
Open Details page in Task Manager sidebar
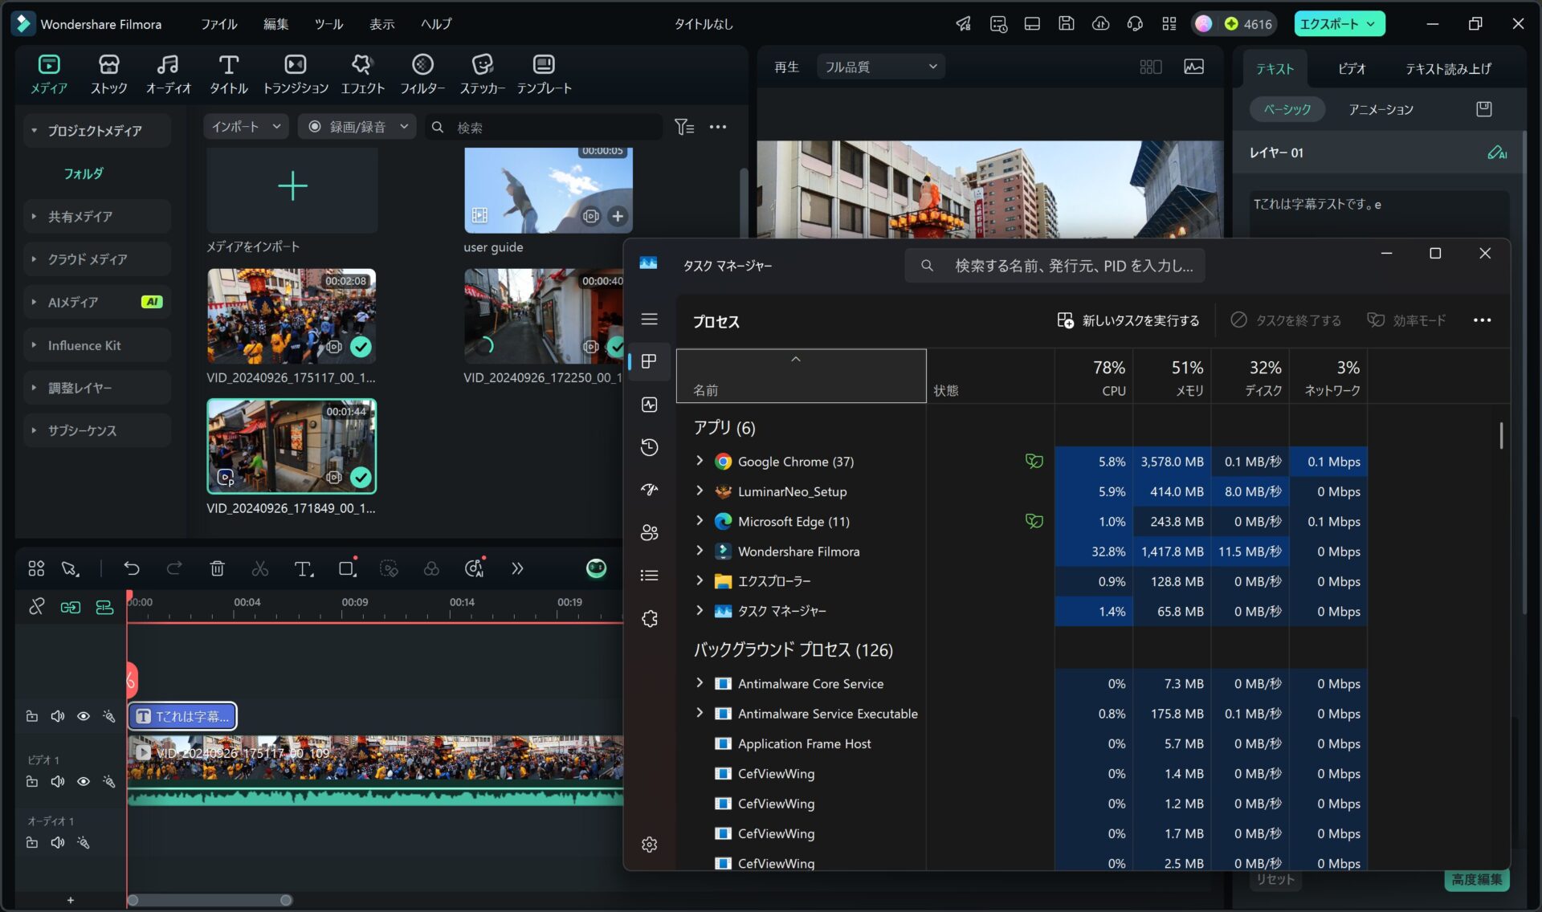pos(650,576)
